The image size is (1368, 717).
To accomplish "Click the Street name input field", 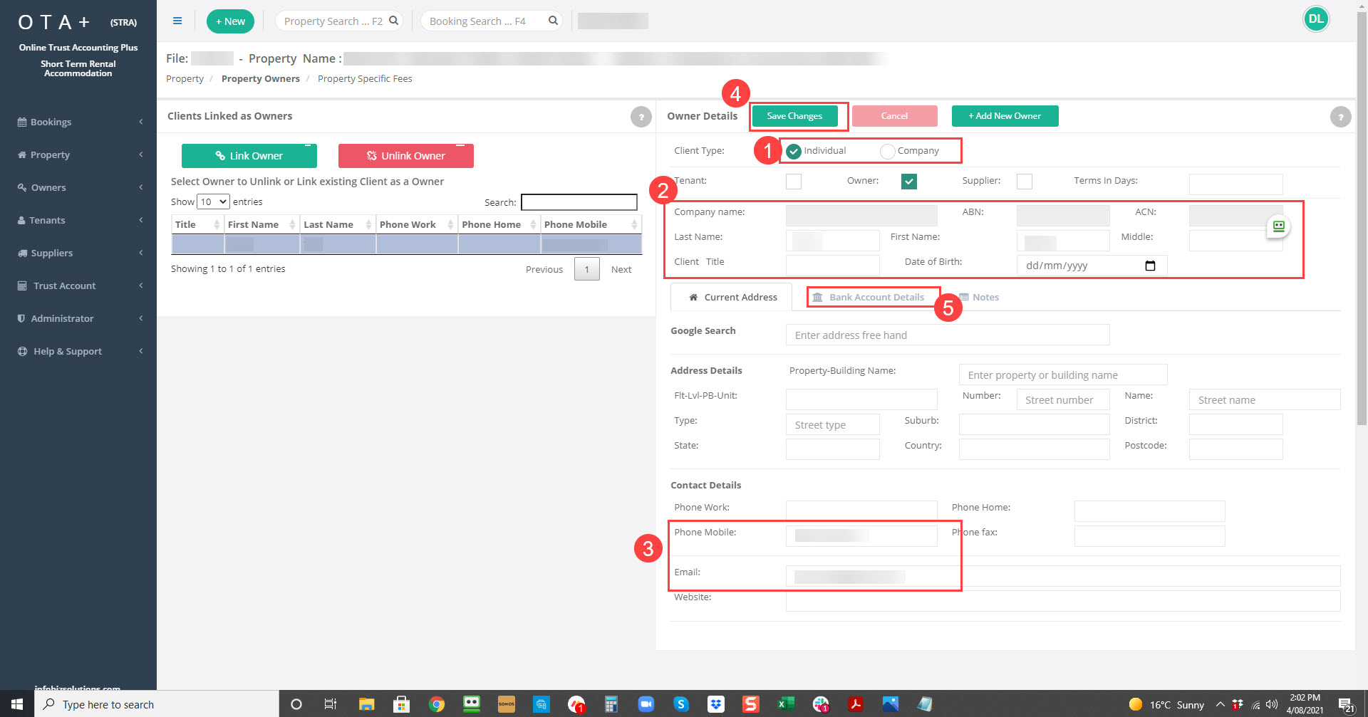I will (1265, 399).
